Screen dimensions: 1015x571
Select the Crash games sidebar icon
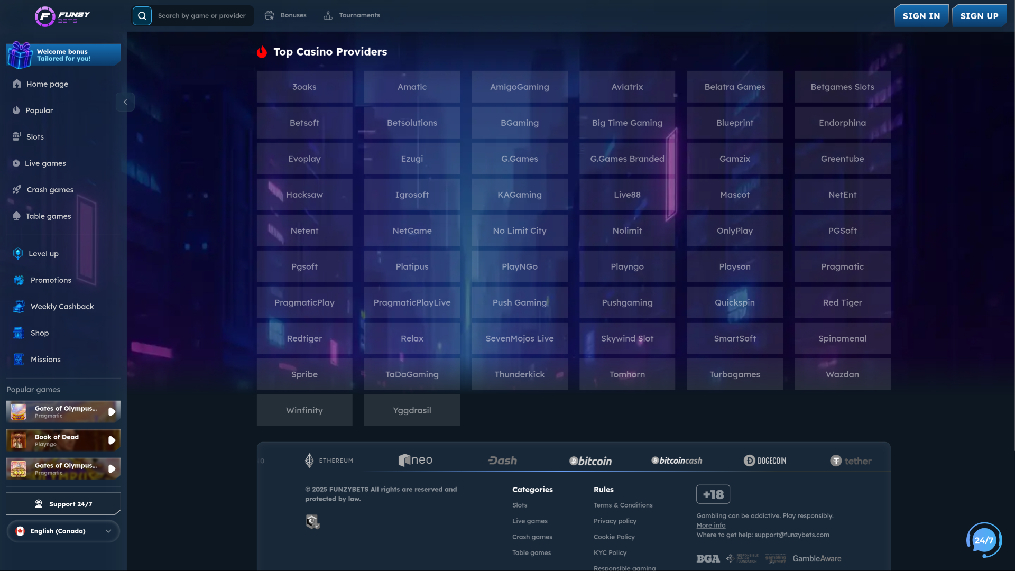(16, 189)
